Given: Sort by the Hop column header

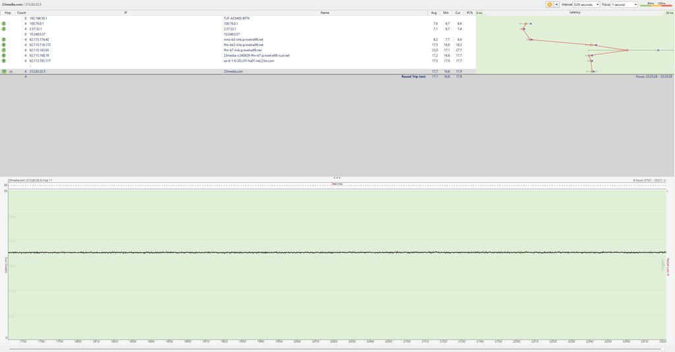Looking at the screenshot, I should (7, 13).
